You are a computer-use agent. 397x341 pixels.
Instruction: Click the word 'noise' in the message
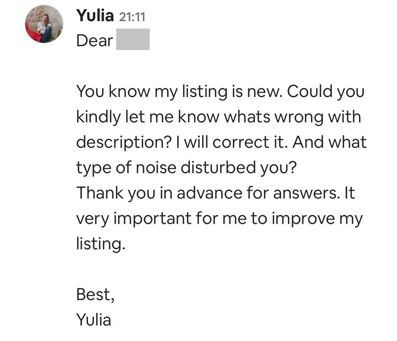pos(156,168)
